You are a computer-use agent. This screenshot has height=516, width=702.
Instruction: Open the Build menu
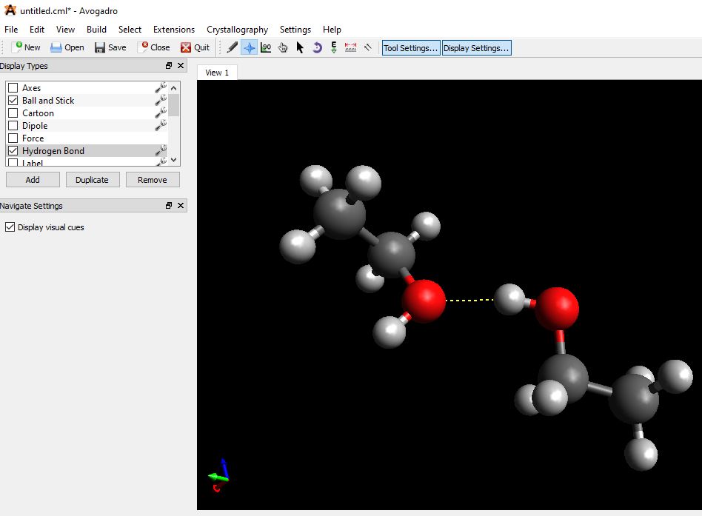pos(96,30)
